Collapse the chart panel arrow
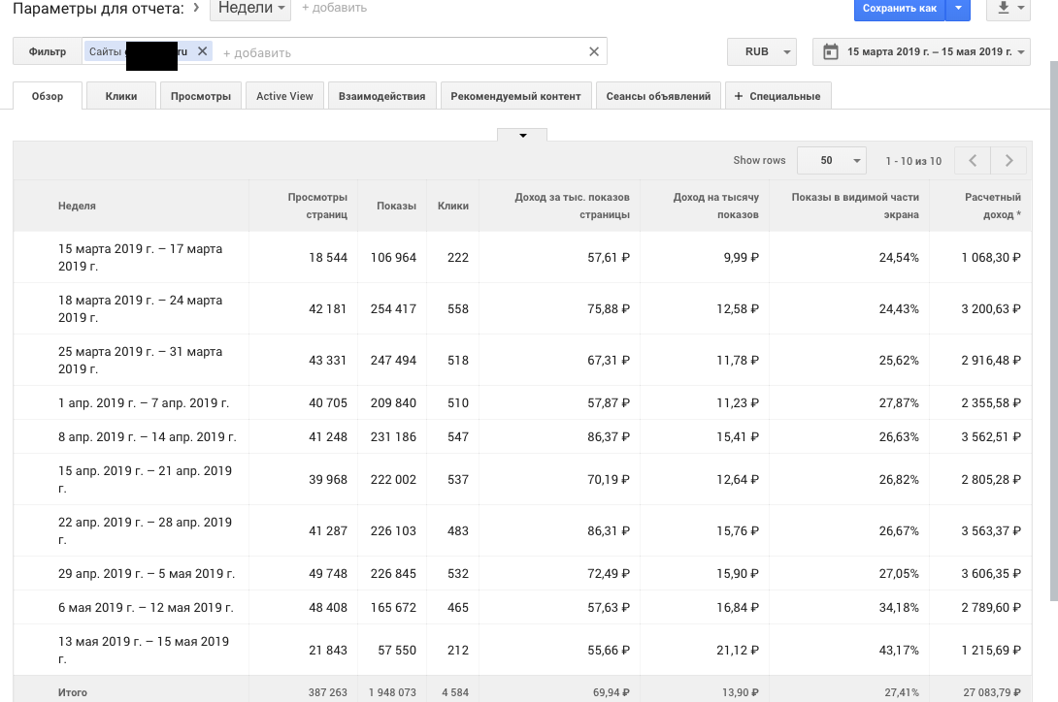Image resolution: width=1058 pixels, height=702 pixels. [x=522, y=136]
